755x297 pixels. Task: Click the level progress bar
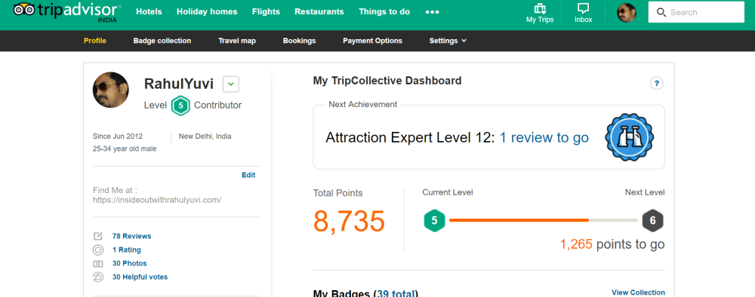click(x=544, y=220)
